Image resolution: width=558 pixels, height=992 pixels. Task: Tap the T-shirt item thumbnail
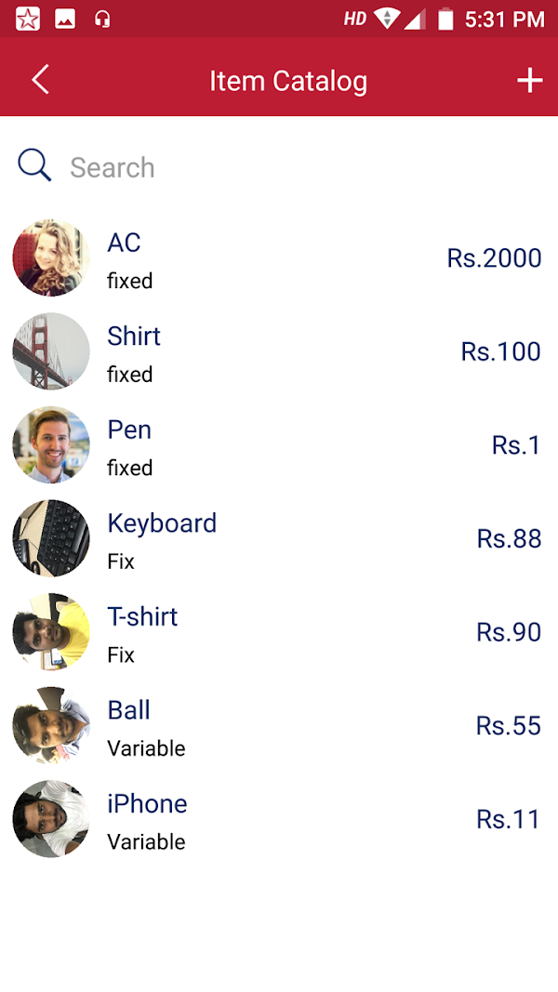[x=51, y=632]
